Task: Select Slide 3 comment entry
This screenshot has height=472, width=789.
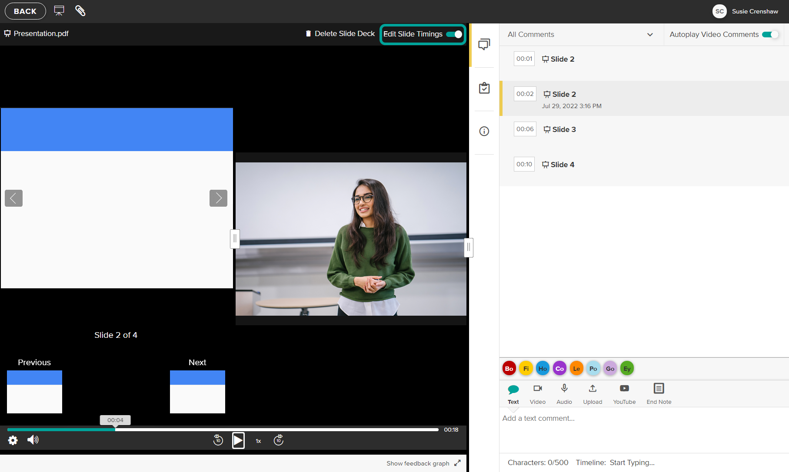Action: [x=644, y=133]
